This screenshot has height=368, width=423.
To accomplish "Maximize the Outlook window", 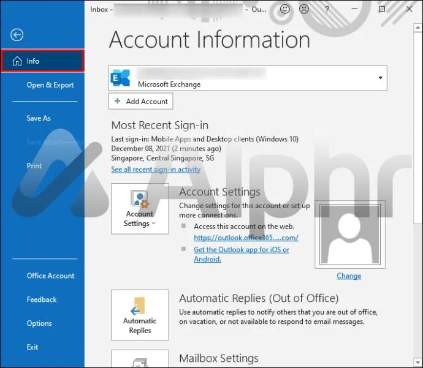I will (x=382, y=9).
